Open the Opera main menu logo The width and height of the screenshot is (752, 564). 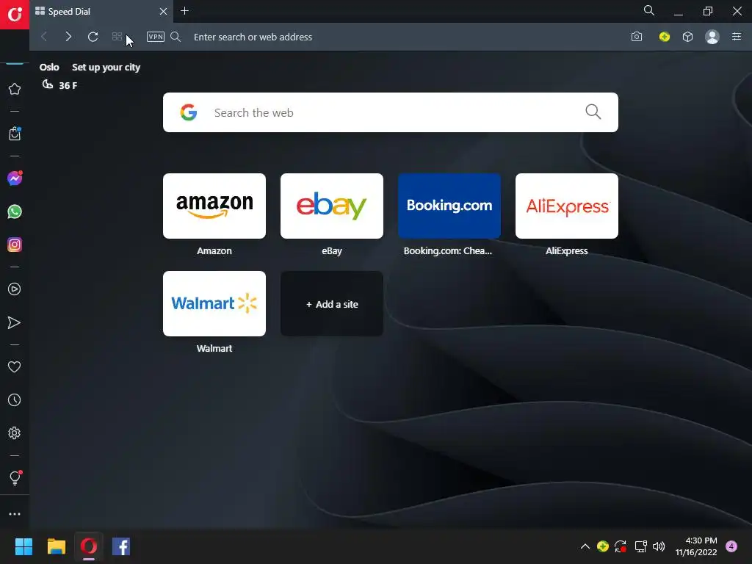pyautogui.click(x=15, y=15)
